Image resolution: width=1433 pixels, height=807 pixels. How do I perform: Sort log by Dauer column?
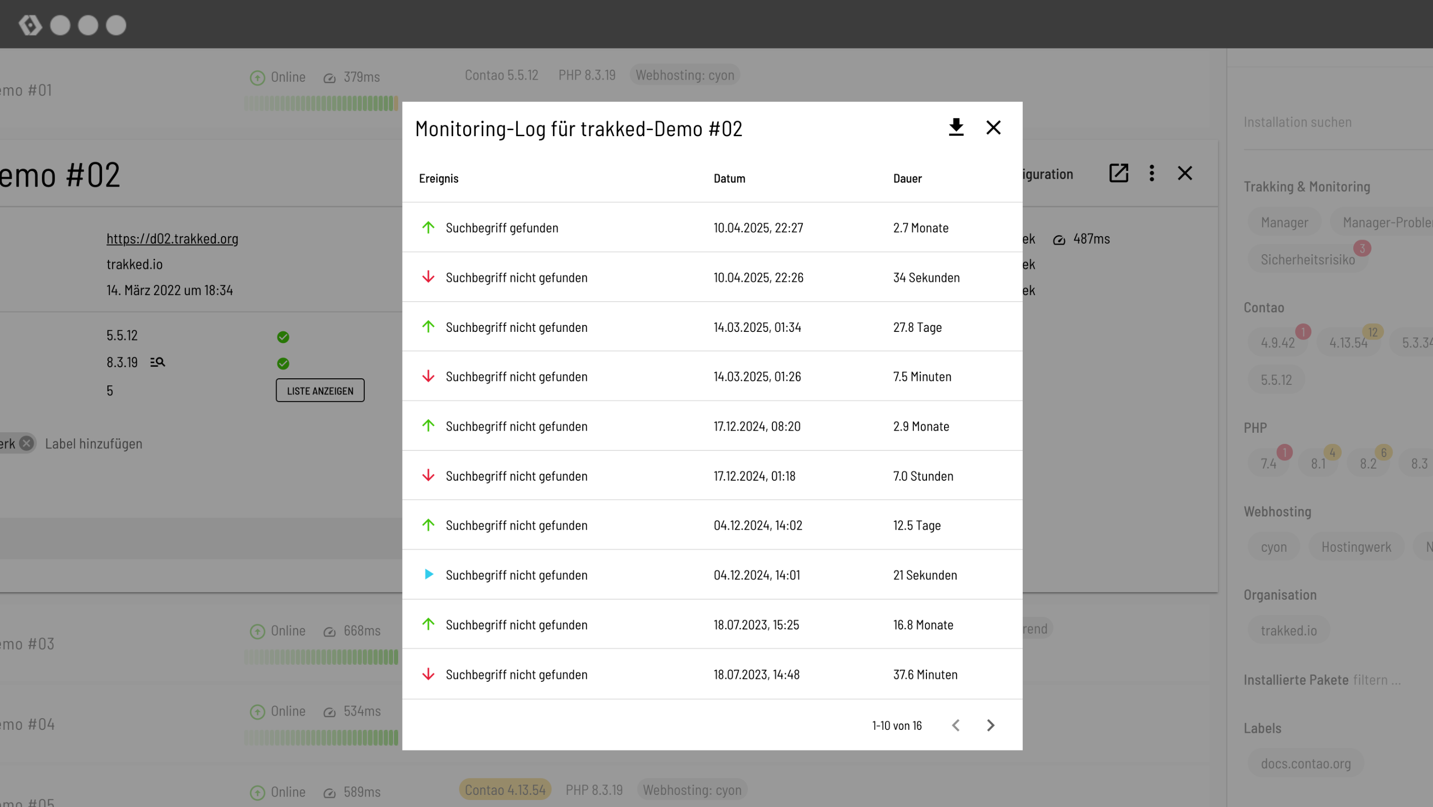click(907, 179)
